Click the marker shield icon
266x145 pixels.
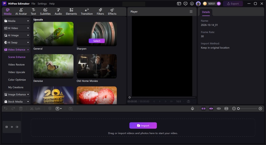click(50, 109)
